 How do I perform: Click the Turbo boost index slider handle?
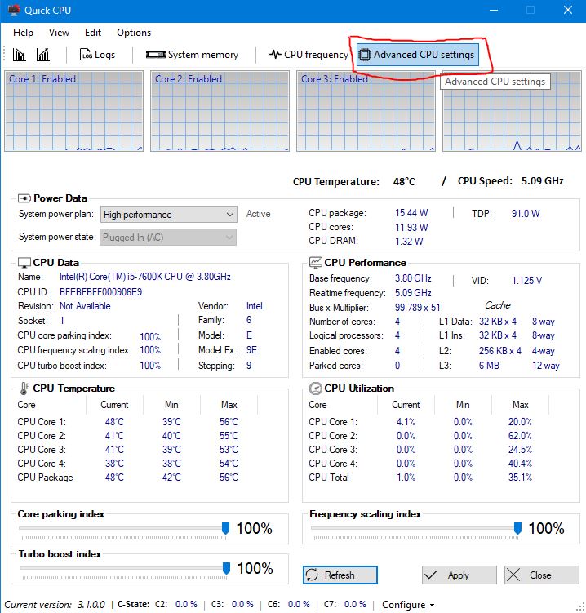tap(226, 568)
